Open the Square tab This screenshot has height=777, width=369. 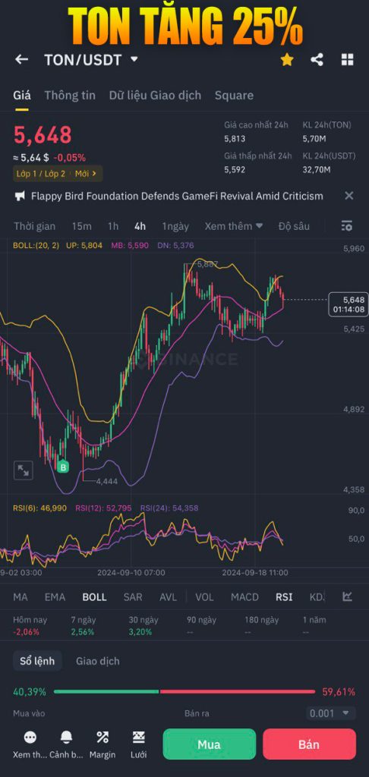234,95
